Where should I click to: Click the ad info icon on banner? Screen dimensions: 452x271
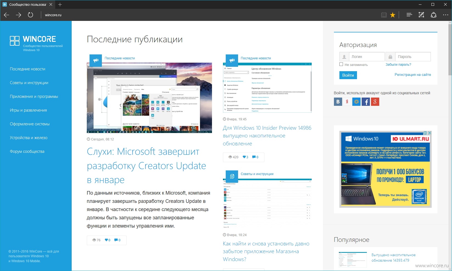point(425,133)
